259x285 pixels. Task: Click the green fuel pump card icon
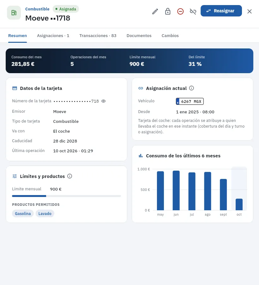coord(14,13)
